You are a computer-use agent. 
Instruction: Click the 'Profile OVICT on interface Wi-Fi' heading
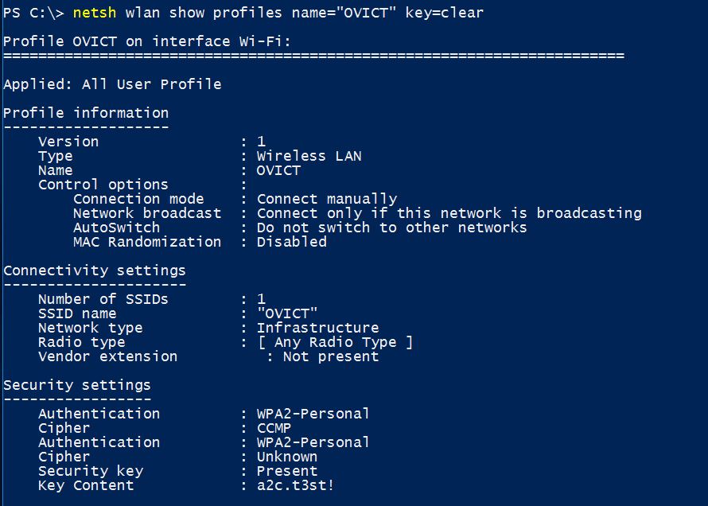146,41
